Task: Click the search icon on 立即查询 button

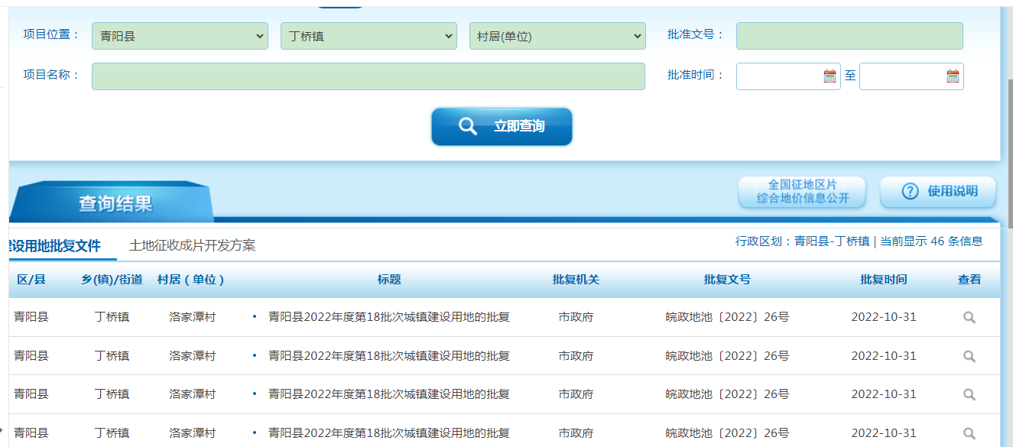Action: (467, 127)
